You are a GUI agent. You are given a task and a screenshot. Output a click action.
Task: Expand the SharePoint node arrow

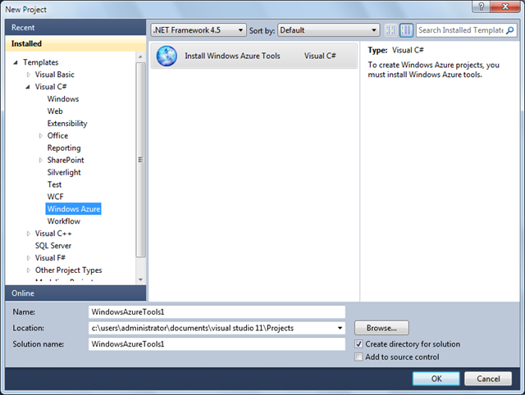point(40,160)
